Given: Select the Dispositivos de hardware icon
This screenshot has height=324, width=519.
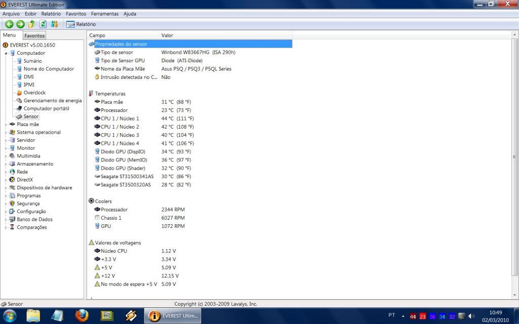Looking at the screenshot, I should [x=12, y=187].
